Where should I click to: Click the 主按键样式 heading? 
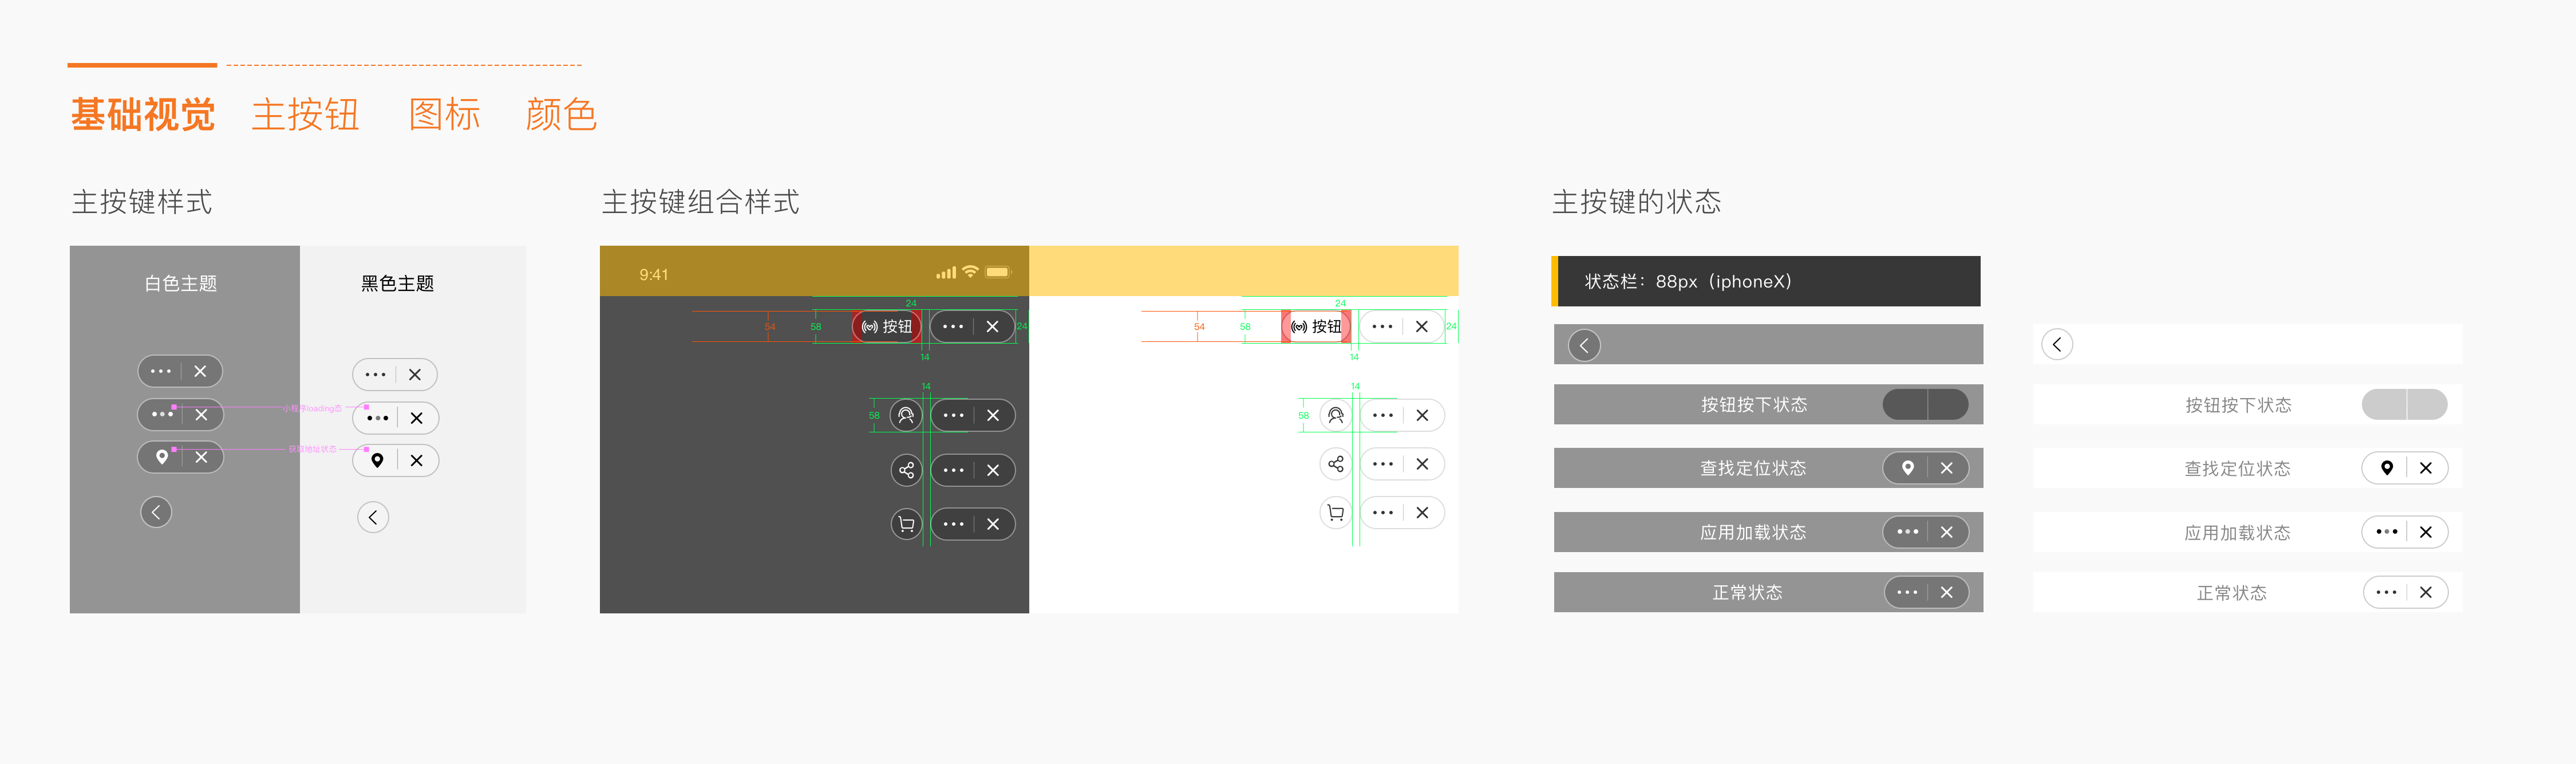[x=142, y=202]
